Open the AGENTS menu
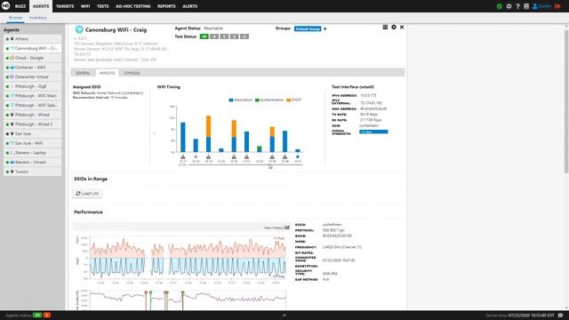Image resolution: width=569 pixels, height=320 pixels. [x=41, y=6]
